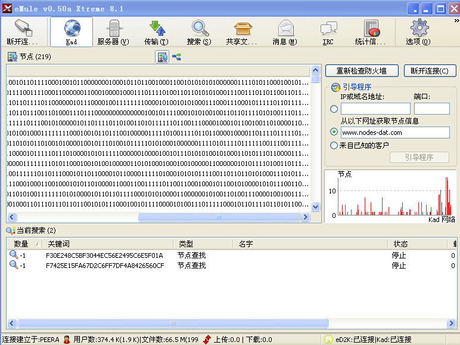Click the search list scroll right arrow
Screen dimensions: 460x345
click(451, 324)
